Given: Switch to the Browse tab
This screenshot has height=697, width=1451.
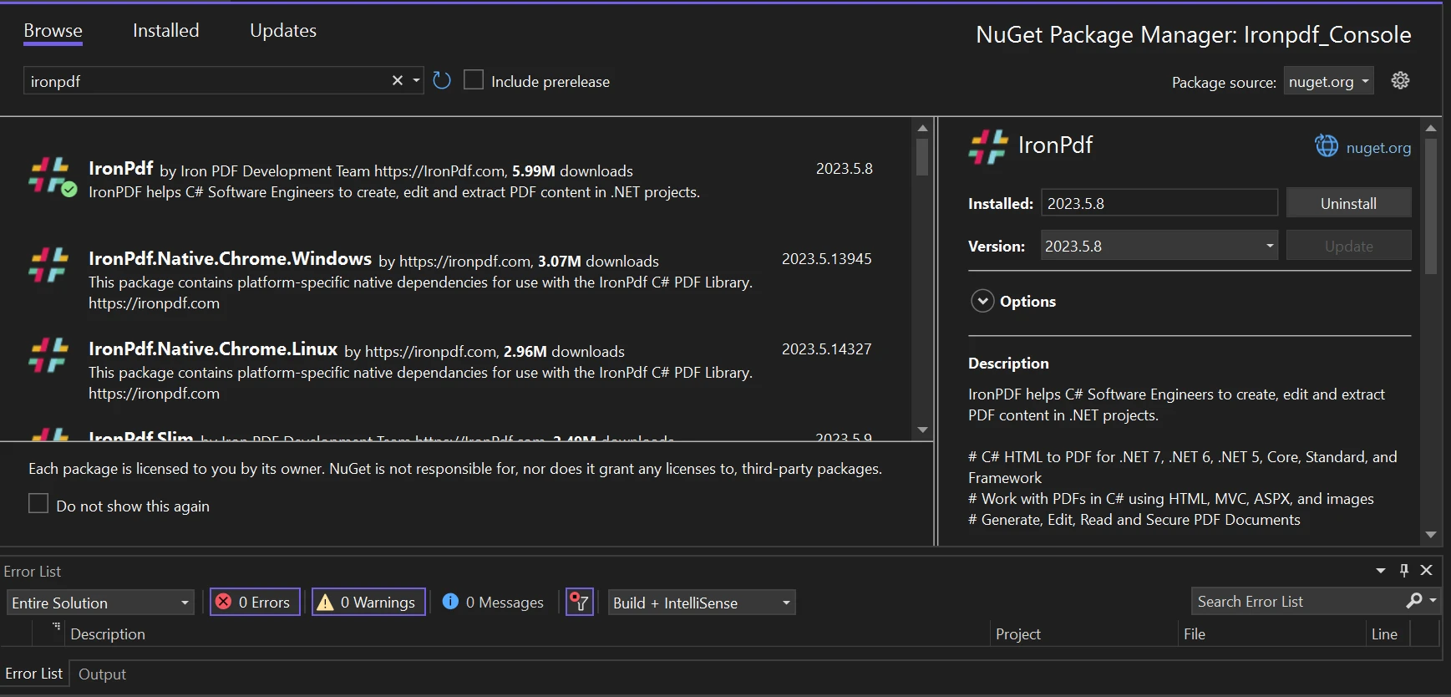Looking at the screenshot, I should click(53, 31).
